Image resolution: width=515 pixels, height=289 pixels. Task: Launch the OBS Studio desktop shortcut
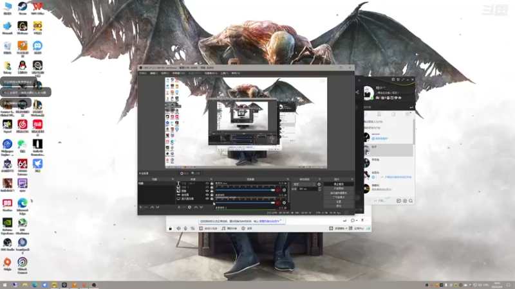click(x=7, y=243)
